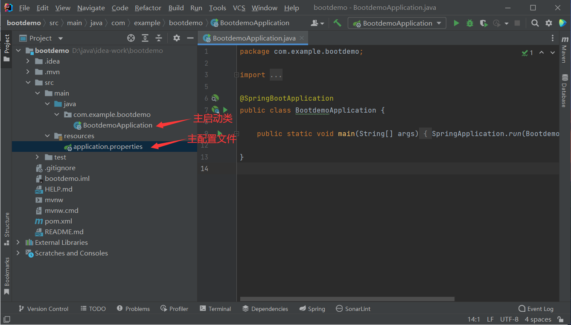Viewport: 571px width, 325px height.
Task: Collapse the resources folder
Action: click(47, 136)
